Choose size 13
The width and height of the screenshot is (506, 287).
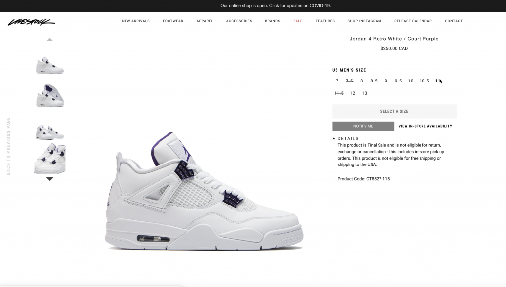click(x=364, y=93)
